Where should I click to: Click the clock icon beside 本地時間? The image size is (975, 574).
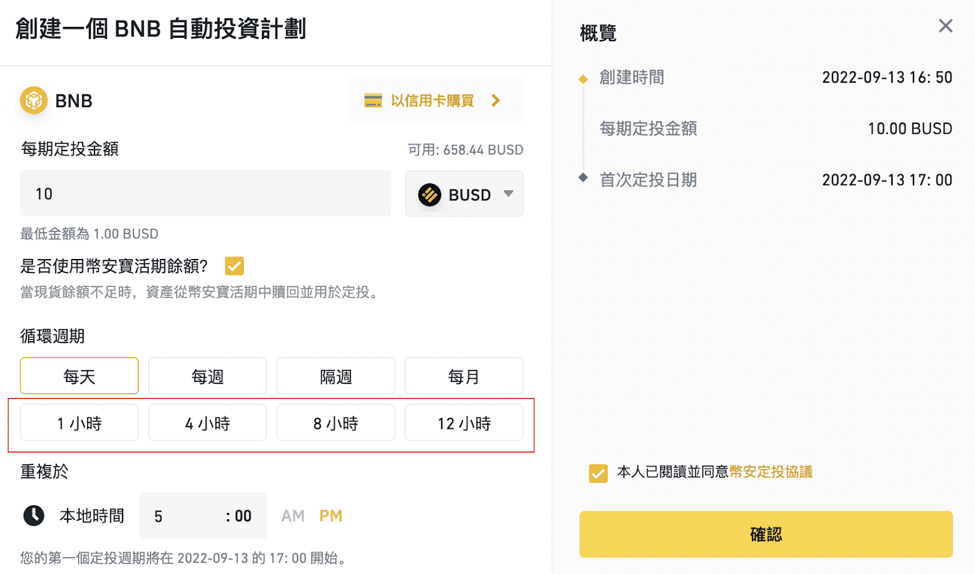pos(34,516)
